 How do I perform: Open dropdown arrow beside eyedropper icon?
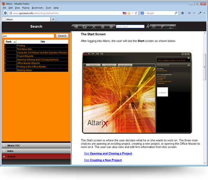tap(204, 13)
